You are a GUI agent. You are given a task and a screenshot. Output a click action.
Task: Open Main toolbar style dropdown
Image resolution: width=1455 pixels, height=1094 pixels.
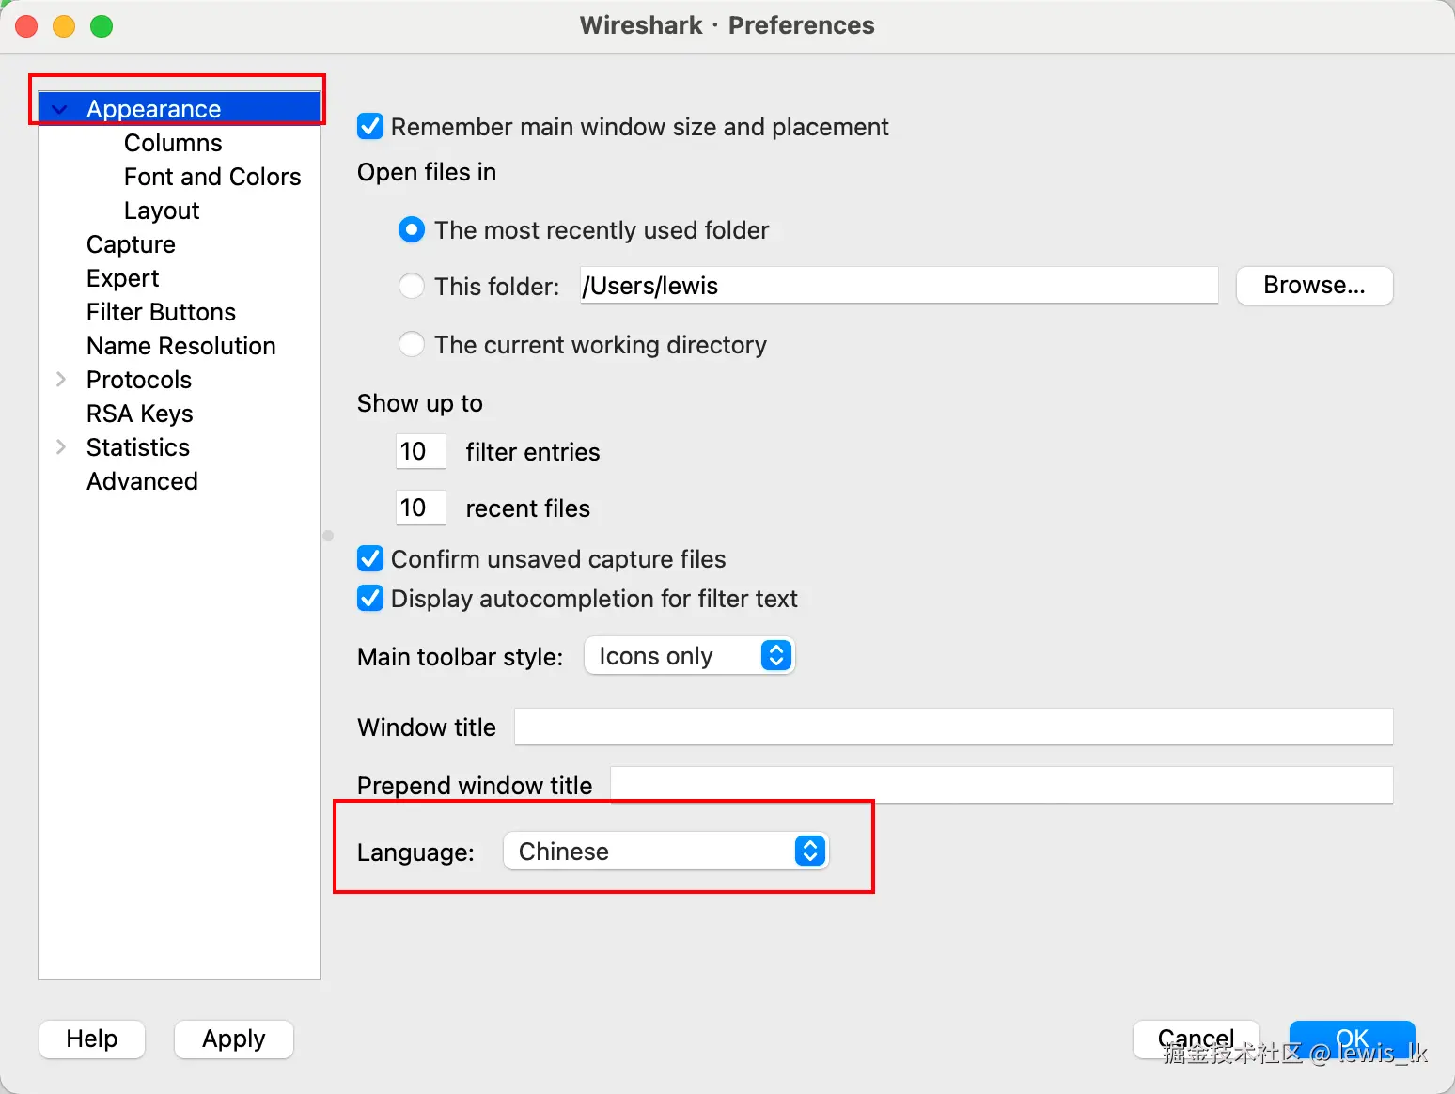point(689,656)
